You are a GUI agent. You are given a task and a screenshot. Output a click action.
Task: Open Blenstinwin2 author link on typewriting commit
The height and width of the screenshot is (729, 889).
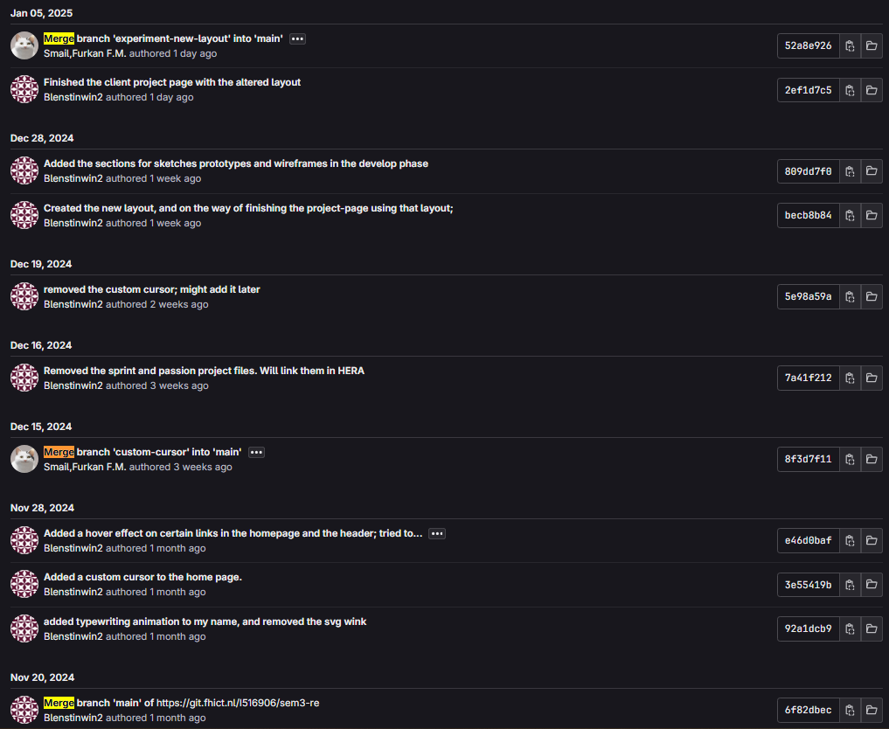(x=73, y=636)
